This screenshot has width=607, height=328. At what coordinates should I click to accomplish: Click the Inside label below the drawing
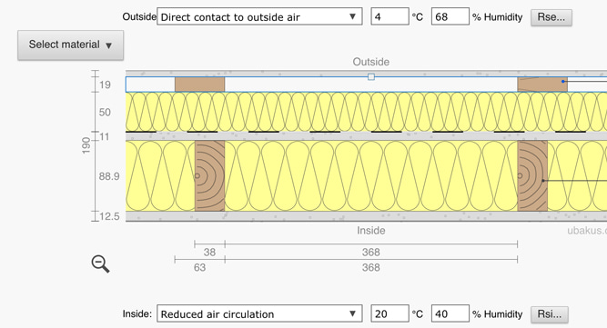(371, 231)
